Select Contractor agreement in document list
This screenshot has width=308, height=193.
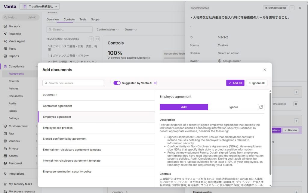57,106
